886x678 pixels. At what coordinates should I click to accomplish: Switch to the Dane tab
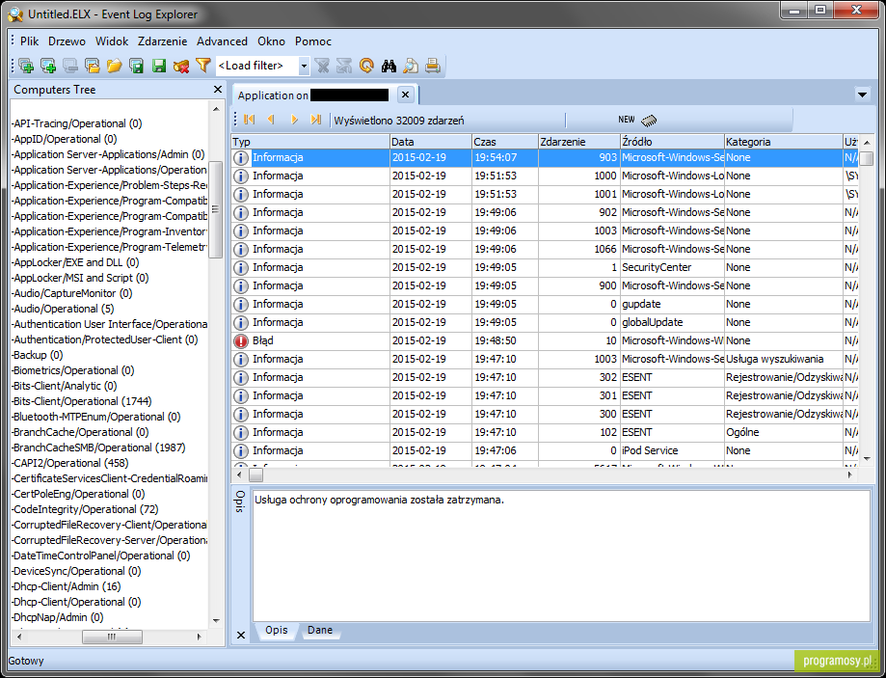tap(320, 630)
